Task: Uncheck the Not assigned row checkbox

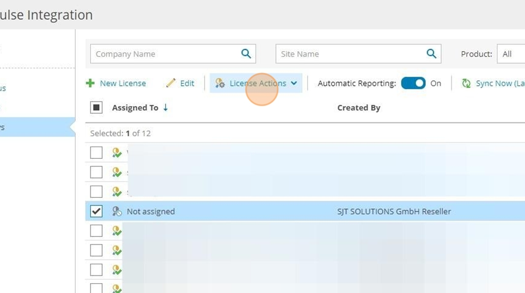Action: click(x=96, y=211)
